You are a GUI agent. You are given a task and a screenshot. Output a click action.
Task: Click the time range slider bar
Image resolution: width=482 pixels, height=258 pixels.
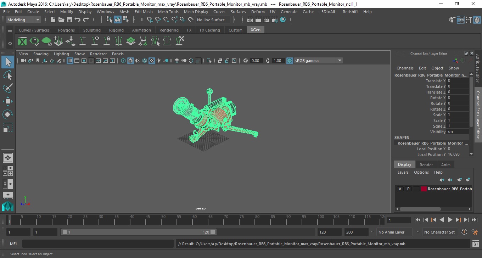pos(139,232)
